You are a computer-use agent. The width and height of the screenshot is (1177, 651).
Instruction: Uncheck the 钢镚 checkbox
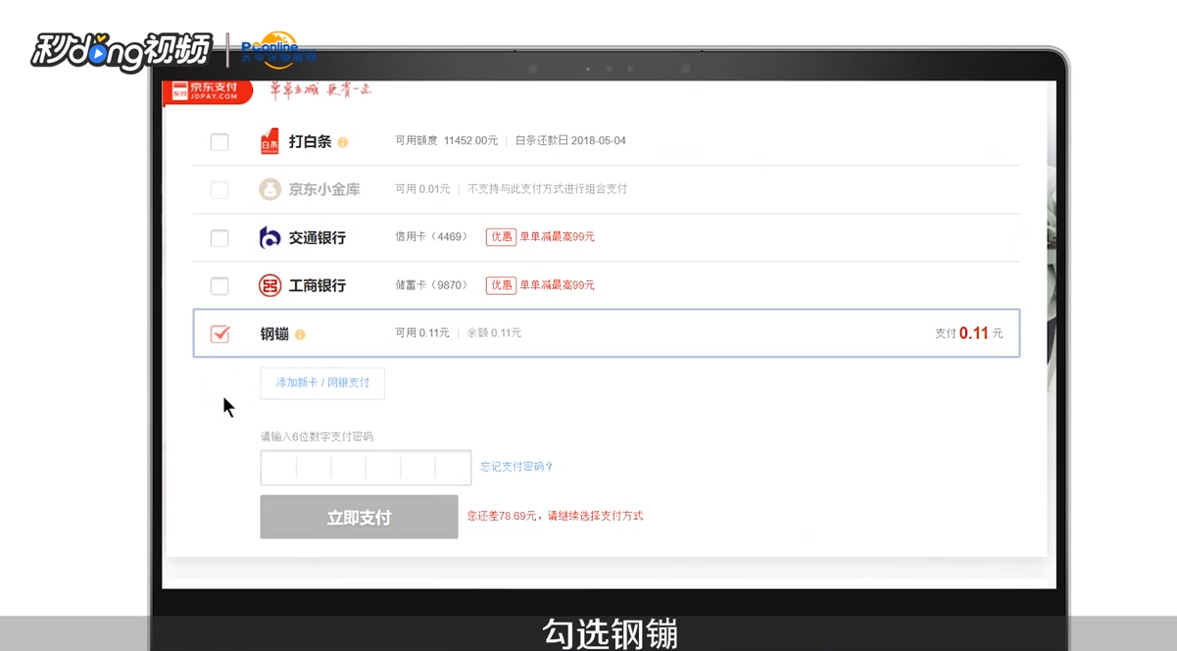pyautogui.click(x=220, y=334)
